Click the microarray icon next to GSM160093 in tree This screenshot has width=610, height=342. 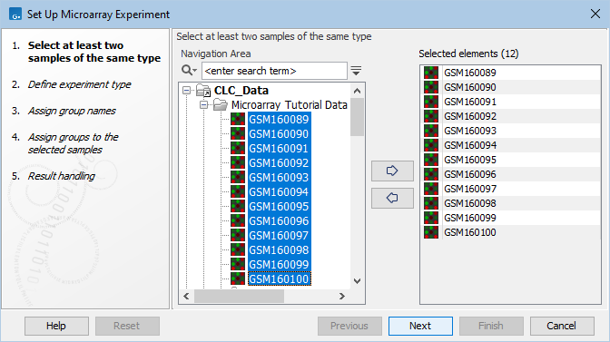(238, 177)
